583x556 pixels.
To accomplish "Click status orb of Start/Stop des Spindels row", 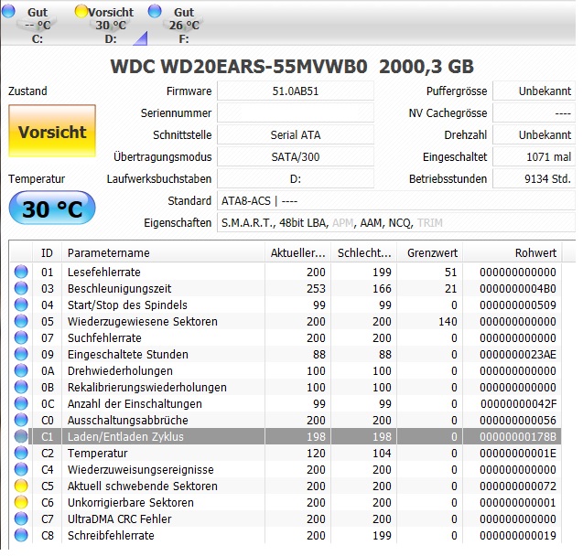I will (21, 305).
